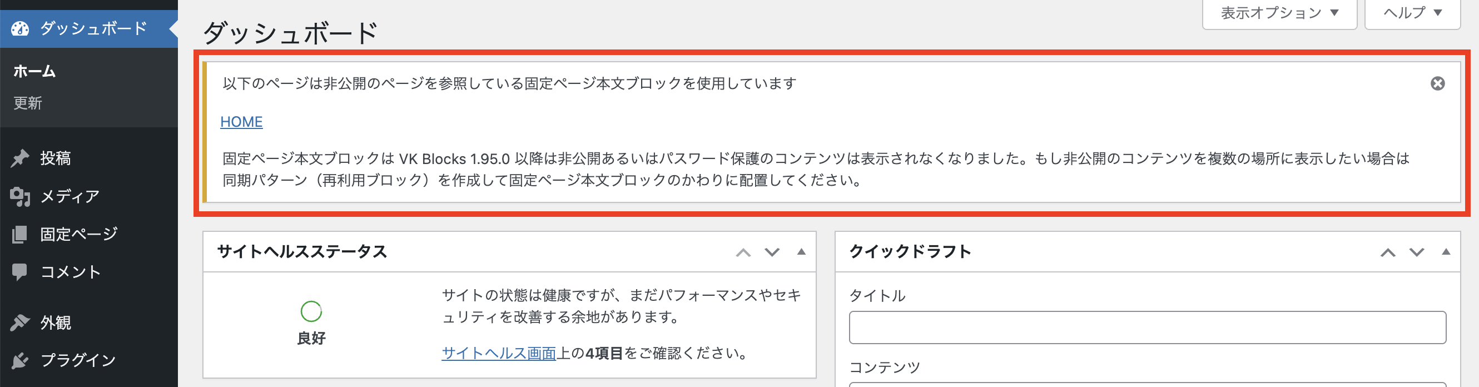
Task: Dismiss the VK Blocks notice via X icon
Action: (1438, 83)
